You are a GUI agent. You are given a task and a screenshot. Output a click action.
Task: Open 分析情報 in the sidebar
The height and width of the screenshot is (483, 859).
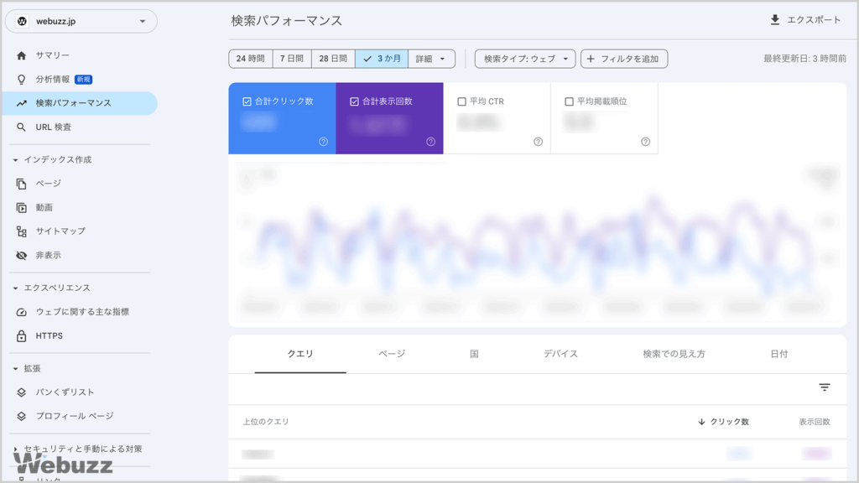click(53, 80)
